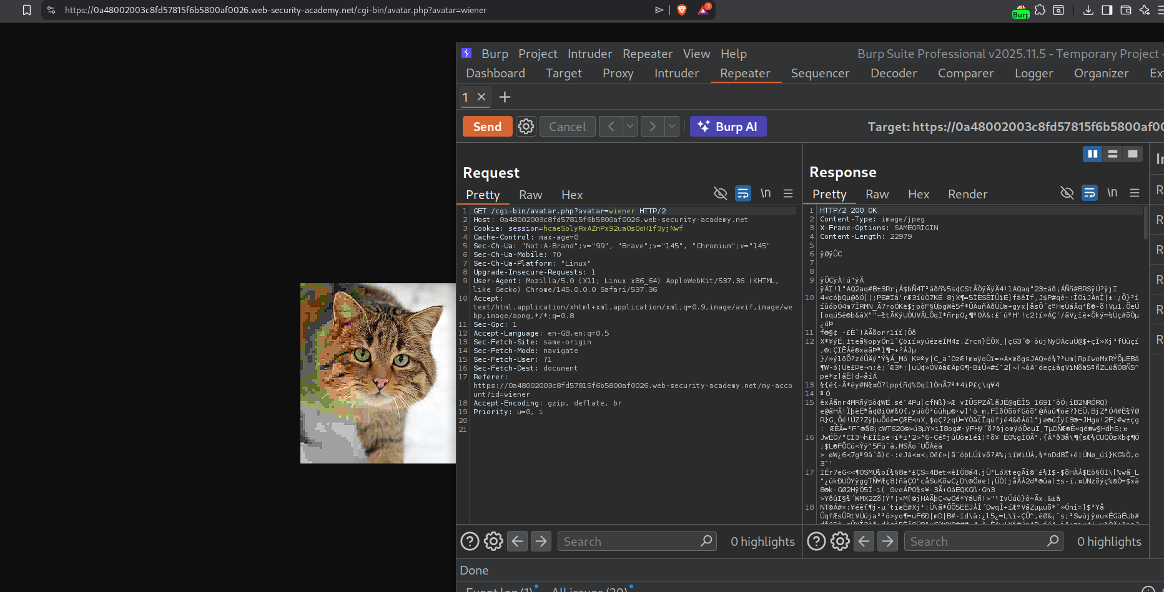Open the Intruder menu in menu bar
Image resolution: width=1164 pixels, height=592 pixels.
pos(589,54)
